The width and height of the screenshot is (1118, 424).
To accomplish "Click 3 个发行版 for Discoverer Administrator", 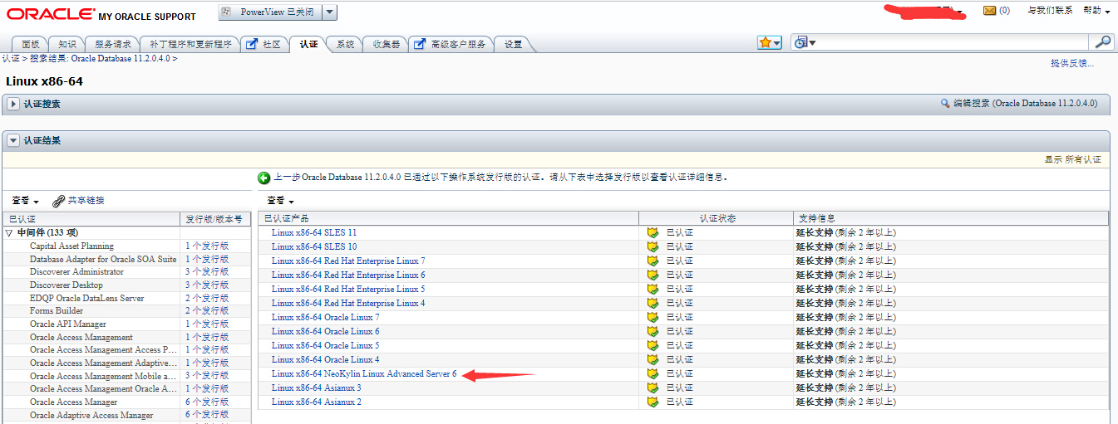I will point(207,272).
